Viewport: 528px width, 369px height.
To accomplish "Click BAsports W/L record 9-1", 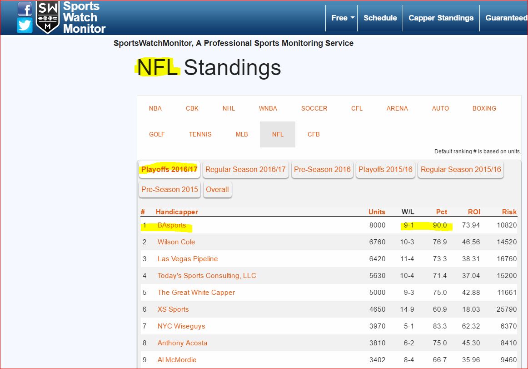I will pyautogui.click(x=409, y=225).
